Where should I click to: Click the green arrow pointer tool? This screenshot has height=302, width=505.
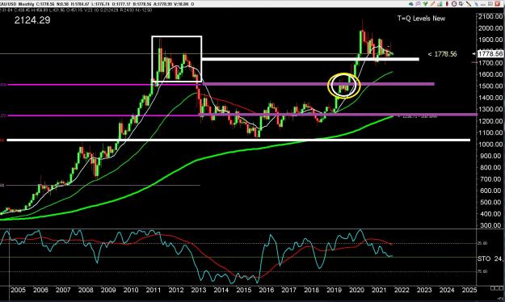point(426,4)
